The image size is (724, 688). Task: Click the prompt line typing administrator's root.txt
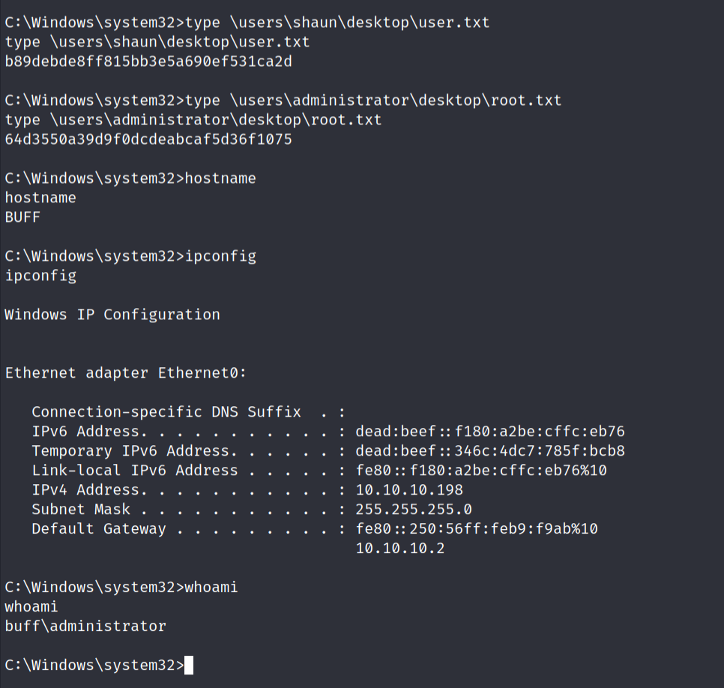283,100
